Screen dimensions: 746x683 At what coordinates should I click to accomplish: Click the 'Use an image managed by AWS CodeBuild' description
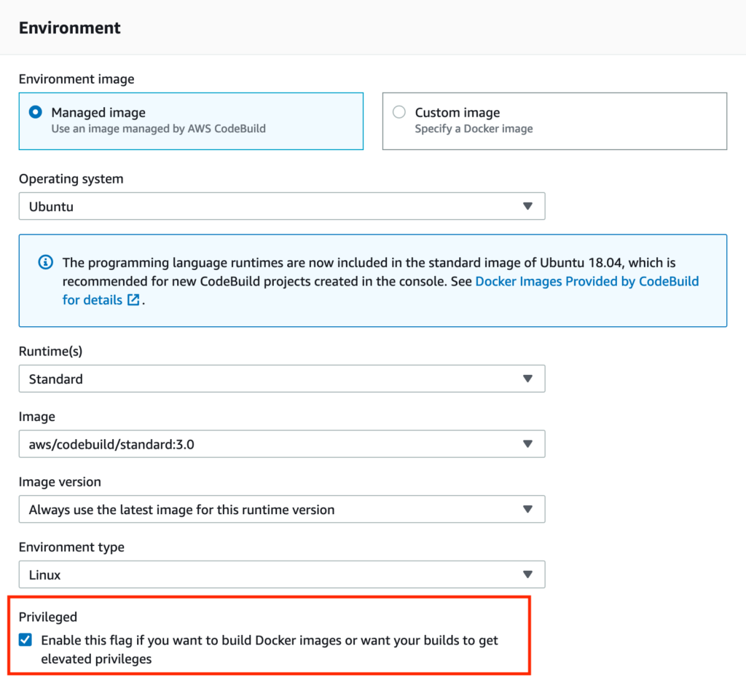coord(158,128)
